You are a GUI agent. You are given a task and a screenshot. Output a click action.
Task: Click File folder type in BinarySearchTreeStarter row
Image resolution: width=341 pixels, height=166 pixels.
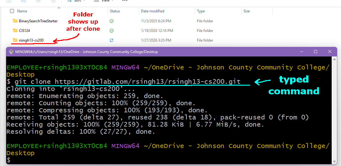[x=205, y=21]
